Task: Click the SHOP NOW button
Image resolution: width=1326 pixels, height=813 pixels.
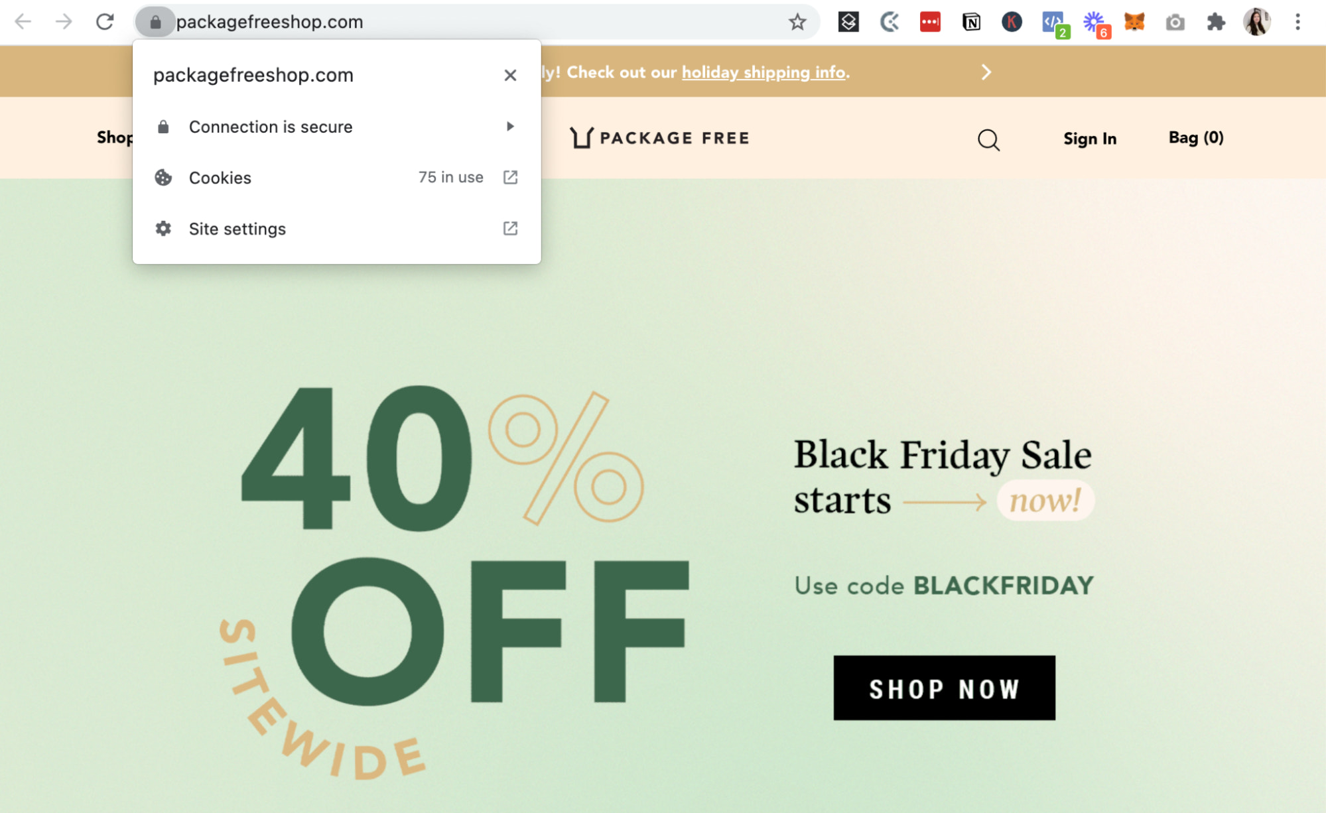Action: (x=944, y=688)
